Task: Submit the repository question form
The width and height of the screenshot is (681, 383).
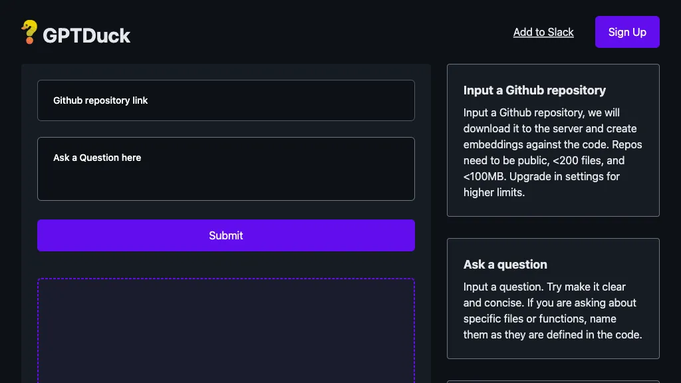Action: (226, 235)
